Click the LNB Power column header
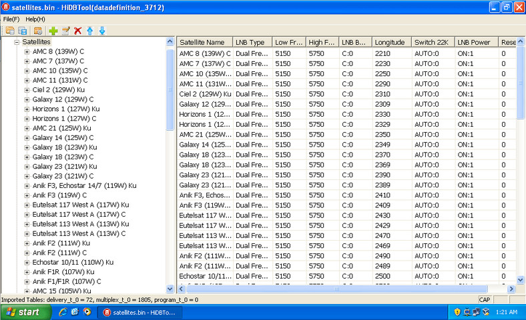This screenshot has height=320, width=526. [x=477, y=42]
